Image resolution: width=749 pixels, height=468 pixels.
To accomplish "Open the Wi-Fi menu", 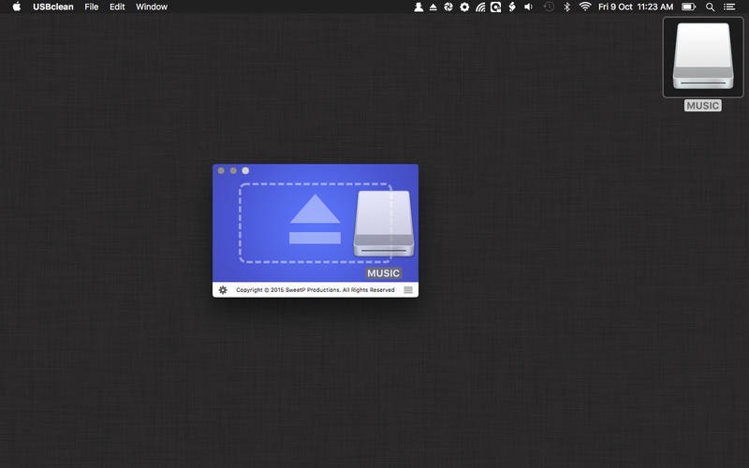I will point(585,7).
